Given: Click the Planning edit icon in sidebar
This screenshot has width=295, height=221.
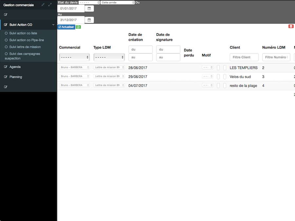Looking at the screenshot, I should (6, 77).
